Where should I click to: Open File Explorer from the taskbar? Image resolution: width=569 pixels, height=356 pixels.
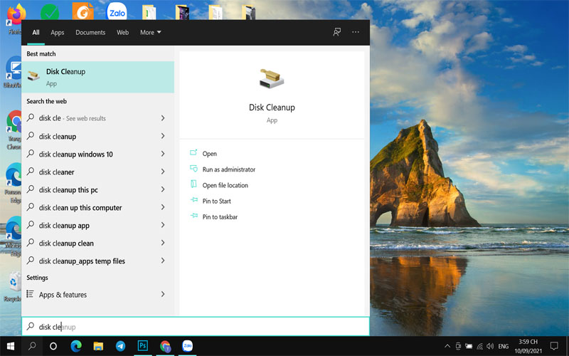(x=98, y=346)
